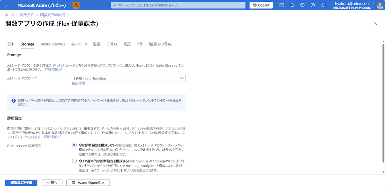Select the Storage tab
This screenshot has width=385, height=191.
tap(28, 44)
